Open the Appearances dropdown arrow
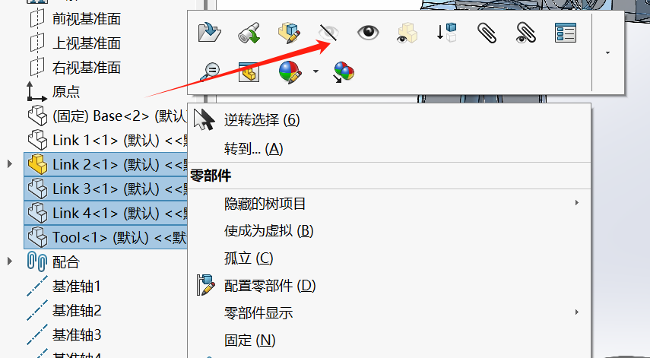Viewport: 650px width, 358px height. point(316,71)
